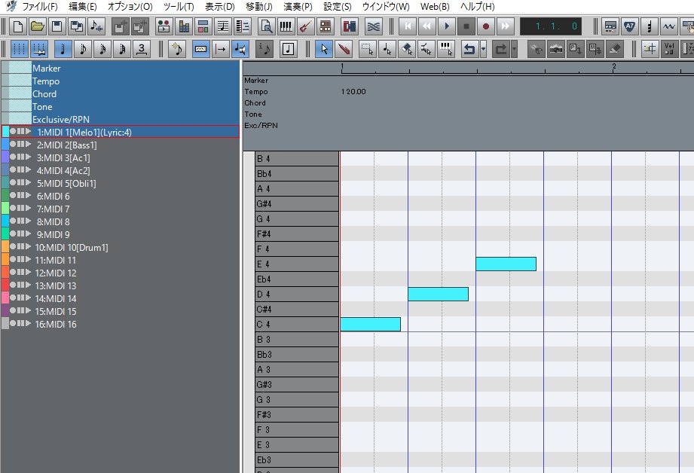Select the Tempo row in track list
Image resolution: width=694 pixels, height=473 pixels.
coord(121,81)
